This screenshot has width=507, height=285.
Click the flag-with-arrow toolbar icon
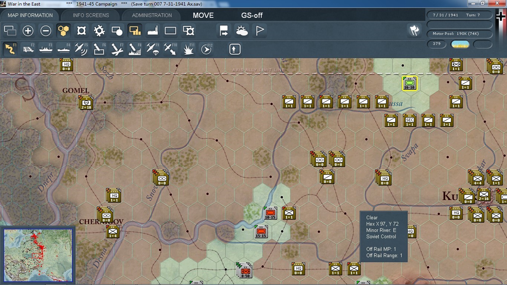click(224, 31)
